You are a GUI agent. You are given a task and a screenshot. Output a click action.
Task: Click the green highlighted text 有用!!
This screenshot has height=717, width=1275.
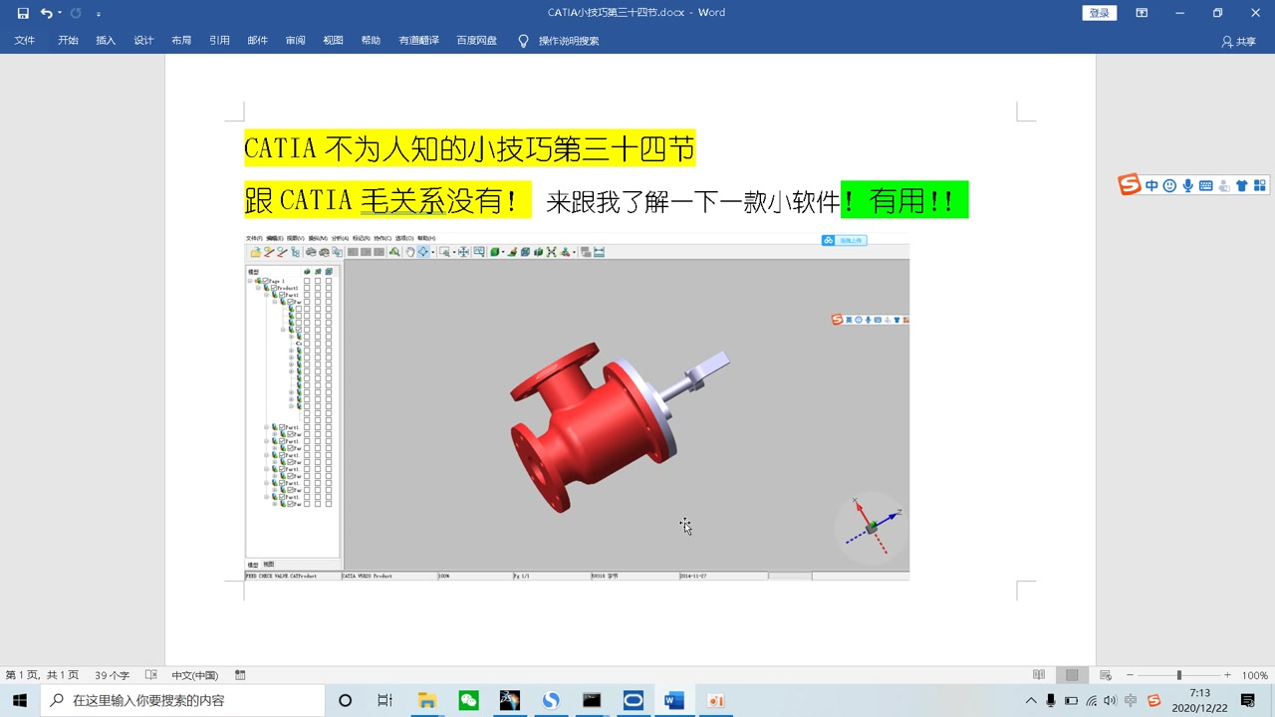(x=912, y=201)
